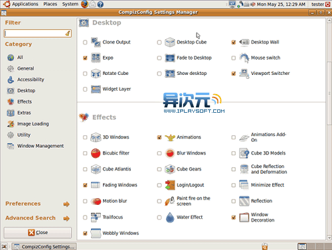Open the Viewport Switcher plugin icon

click(244, 74)
